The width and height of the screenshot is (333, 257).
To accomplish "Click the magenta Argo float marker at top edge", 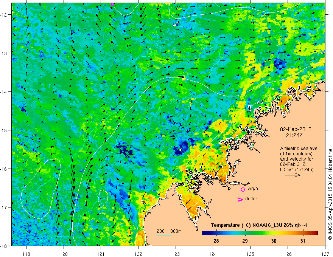I will point(112,4).
